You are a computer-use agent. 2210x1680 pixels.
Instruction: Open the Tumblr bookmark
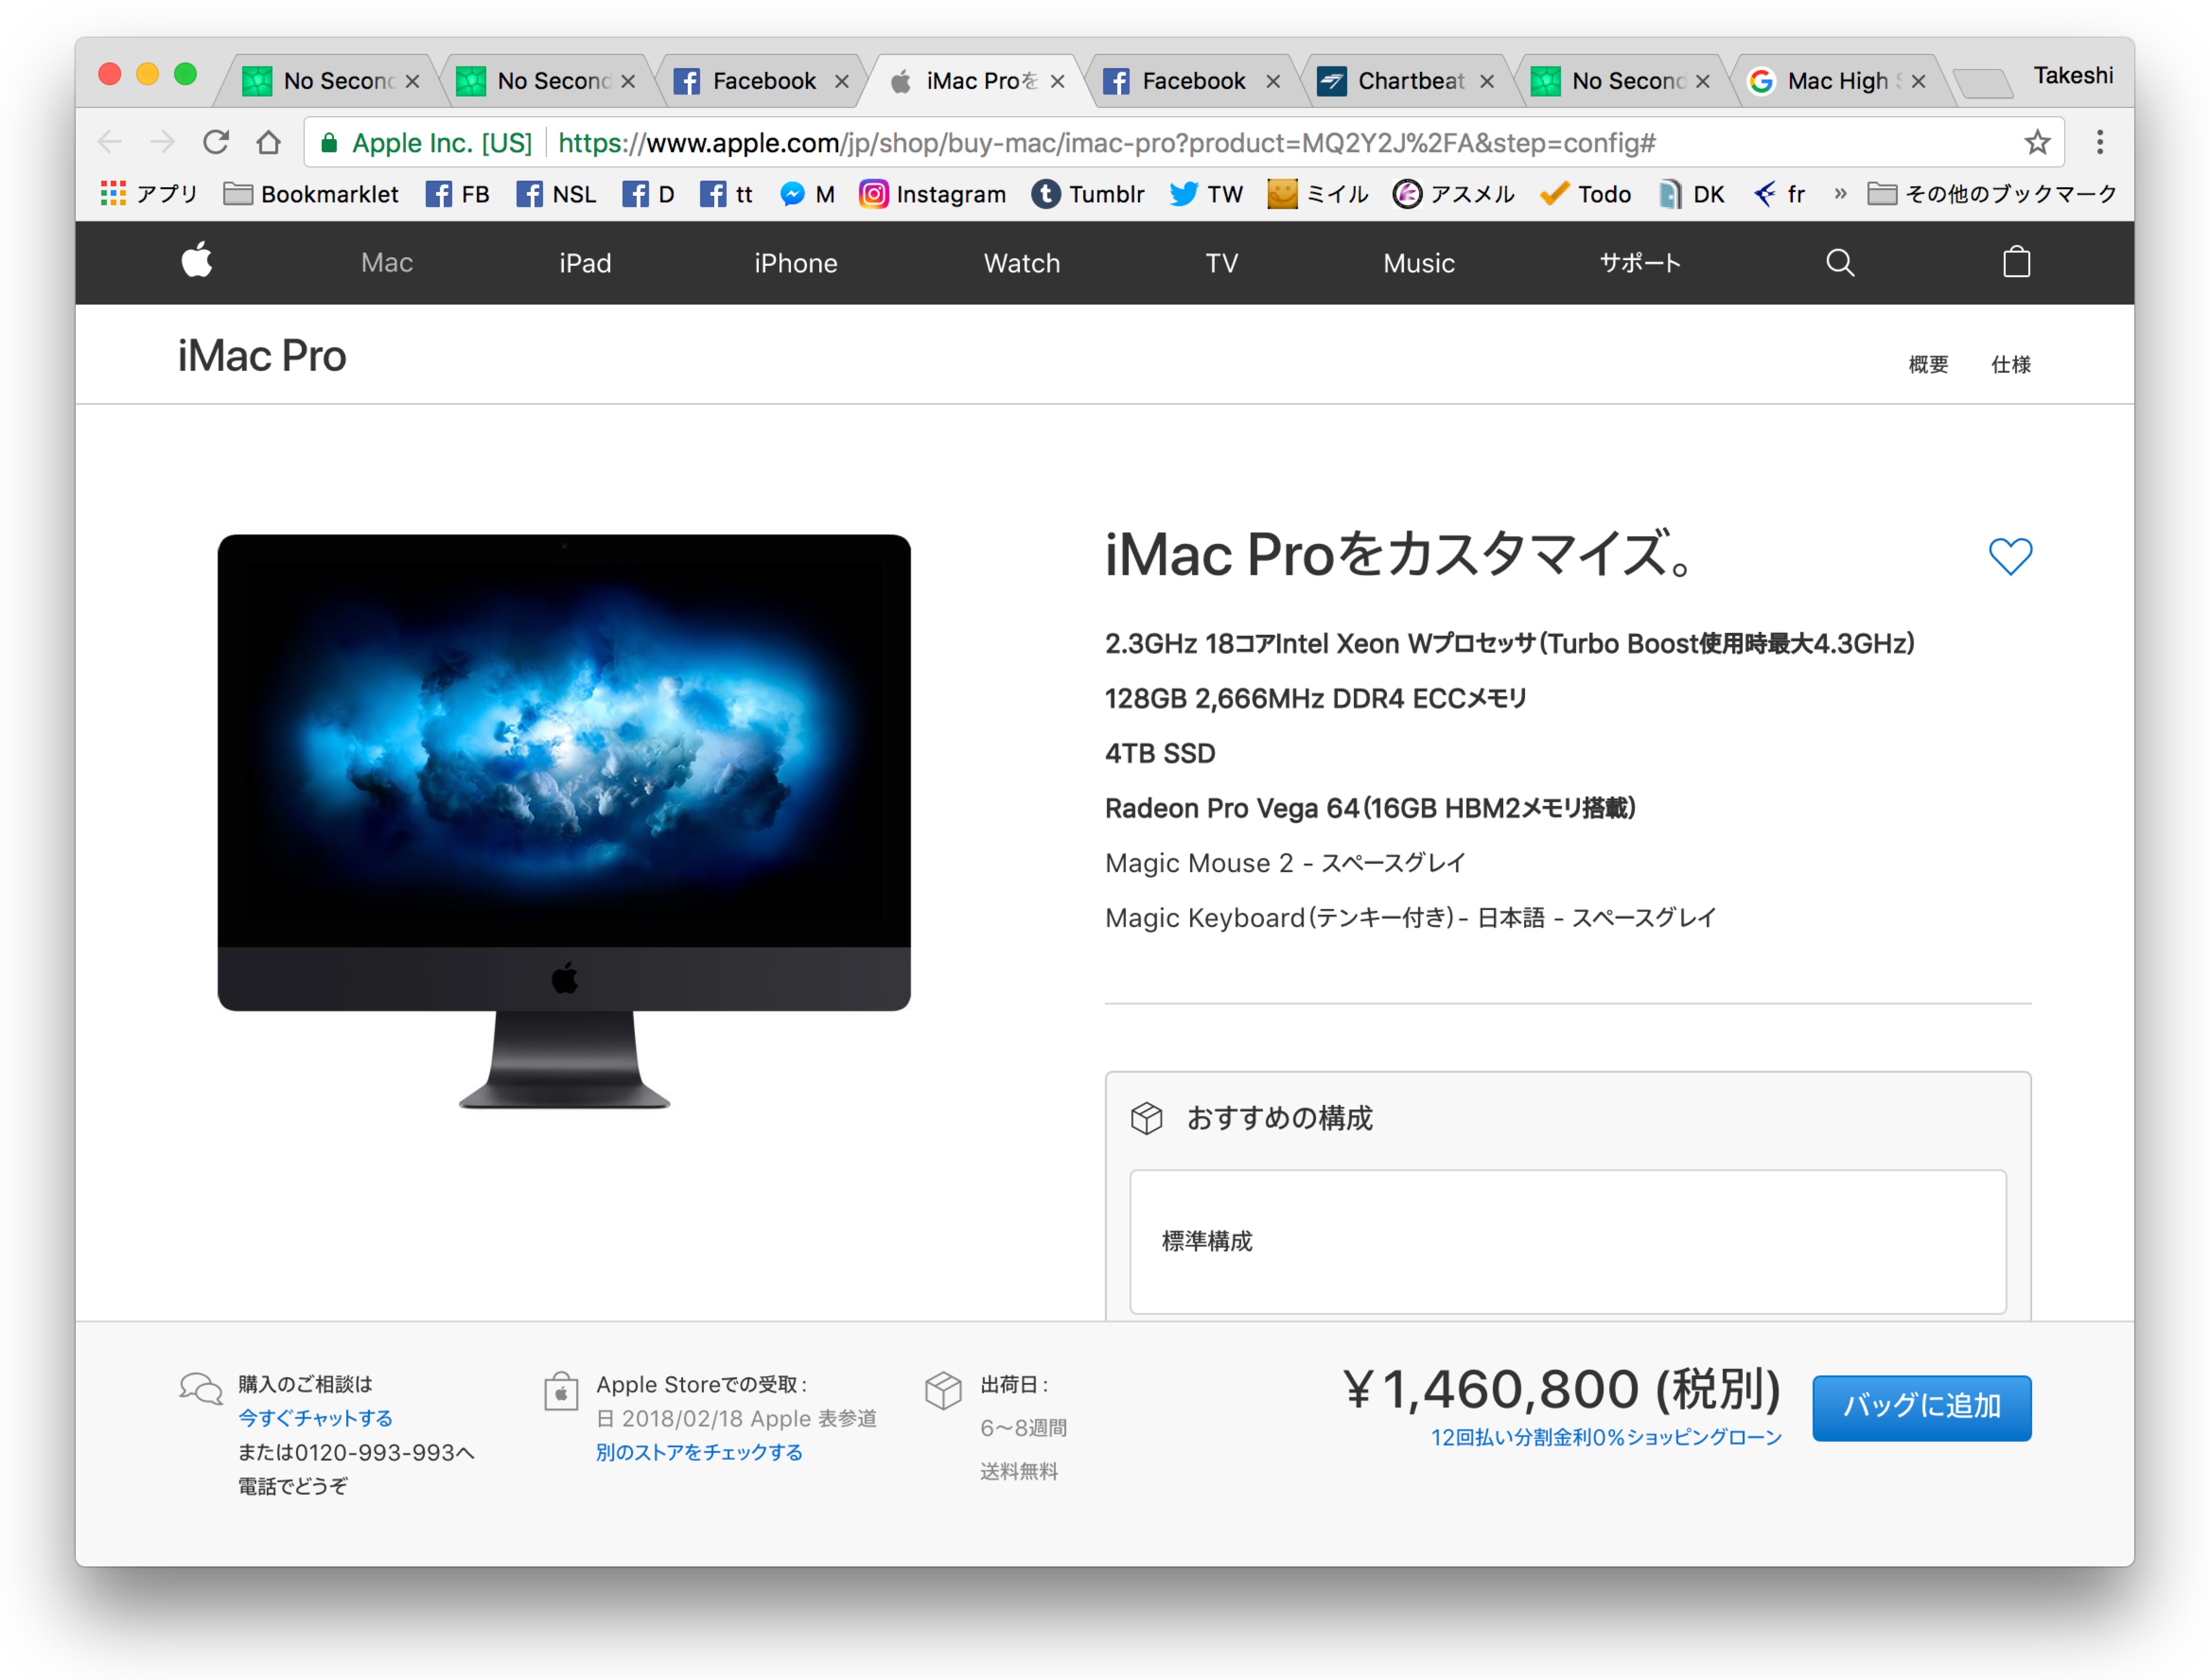click(x=1088, y=194)
